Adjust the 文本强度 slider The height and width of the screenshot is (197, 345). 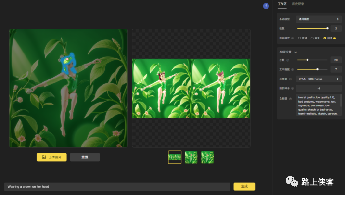coord(312,69)
